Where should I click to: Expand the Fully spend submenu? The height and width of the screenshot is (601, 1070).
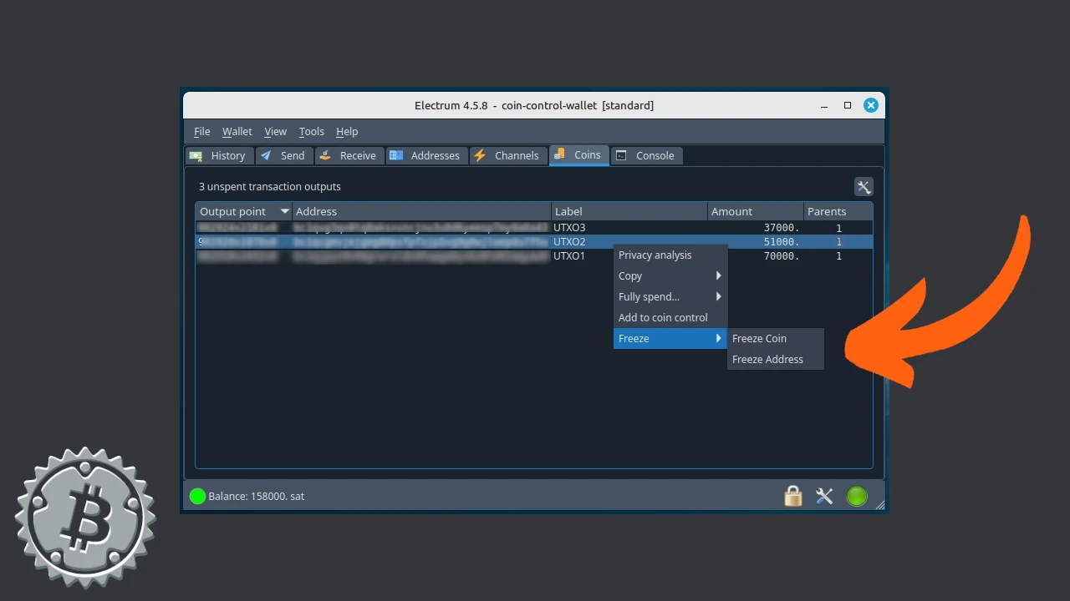coord(670,297)
